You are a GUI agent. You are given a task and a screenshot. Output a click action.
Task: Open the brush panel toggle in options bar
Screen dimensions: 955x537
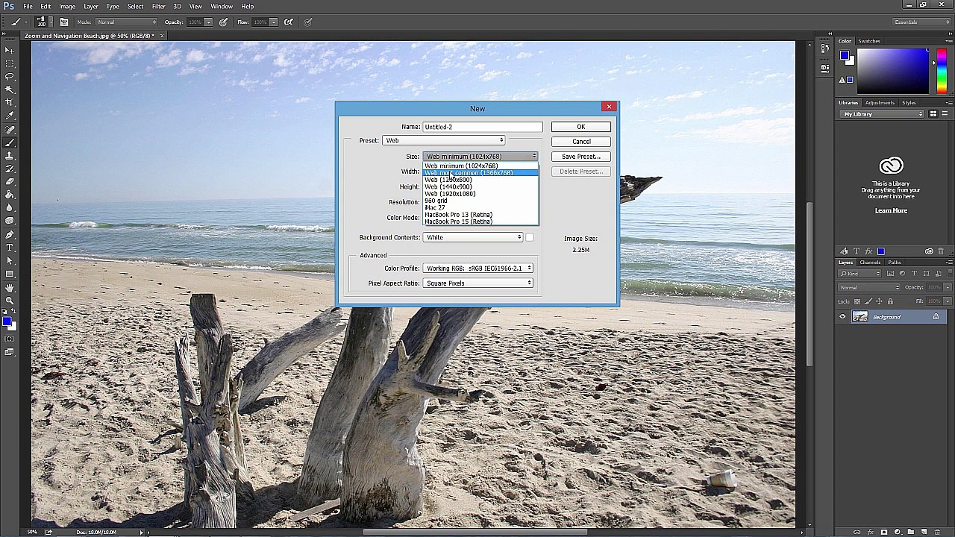click(64, 22)
